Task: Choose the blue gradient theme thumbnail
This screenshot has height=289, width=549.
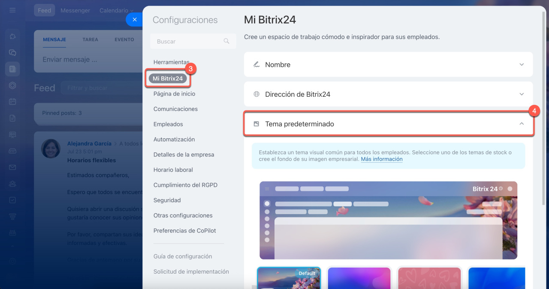Action: tap(497, 278)
